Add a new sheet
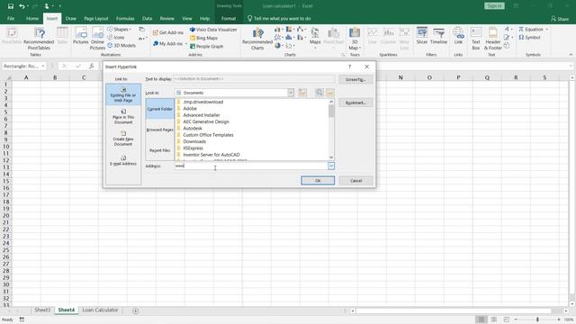This screenshot has width=576, height=324. 135,310
